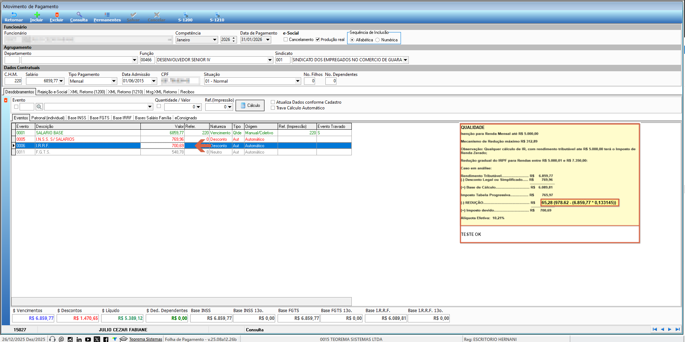Screen dimensions: 685x342
Task: Click the S-1200 eSocial icon
Action: pyautogui.click(x=185, y=15)
